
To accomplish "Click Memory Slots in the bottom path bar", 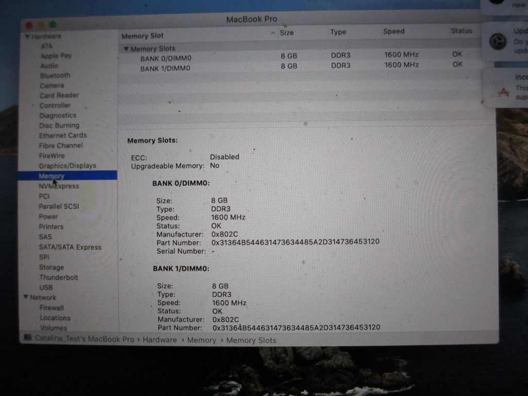I will tap(251, 340).
